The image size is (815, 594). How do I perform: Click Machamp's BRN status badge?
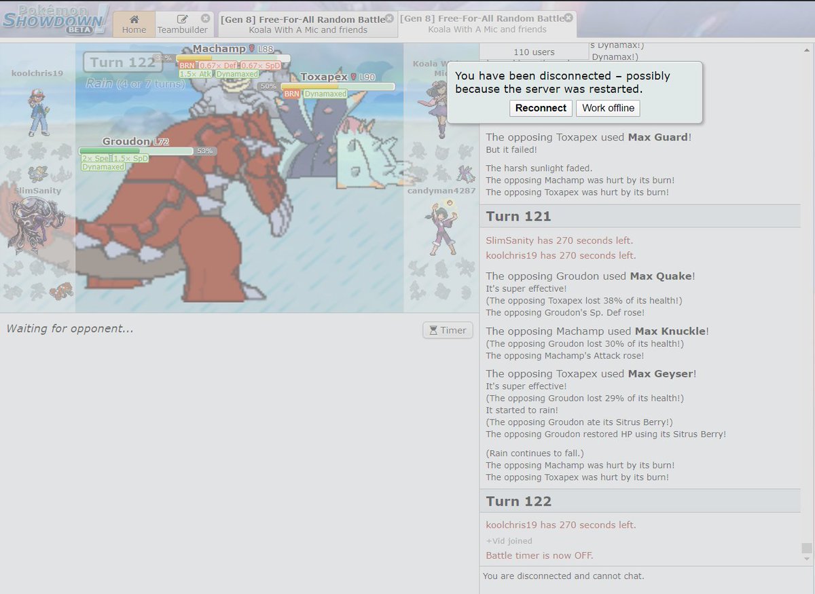tap(187, 65)
